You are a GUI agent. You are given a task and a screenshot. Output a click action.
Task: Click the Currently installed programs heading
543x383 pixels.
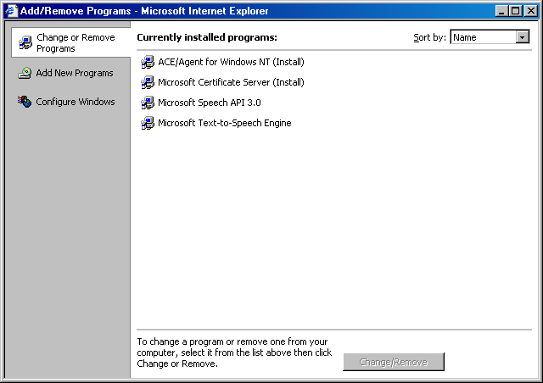coord(207,37)
